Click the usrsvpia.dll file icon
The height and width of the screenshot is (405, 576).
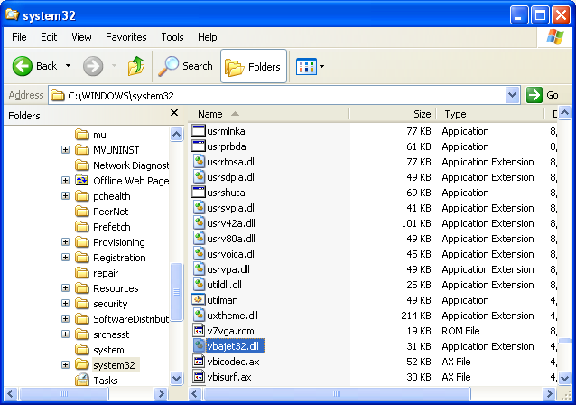(199, 208)
